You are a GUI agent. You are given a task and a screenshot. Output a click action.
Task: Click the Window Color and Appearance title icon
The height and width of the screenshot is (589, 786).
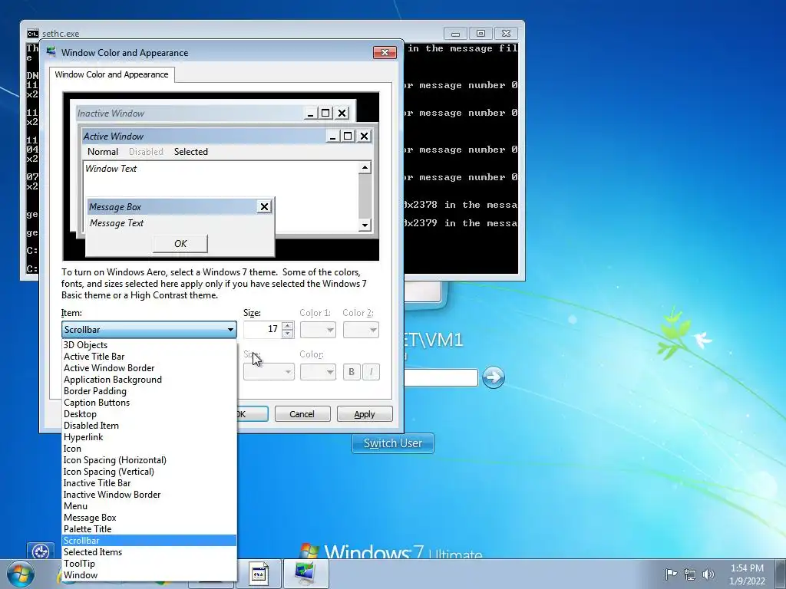51,52
